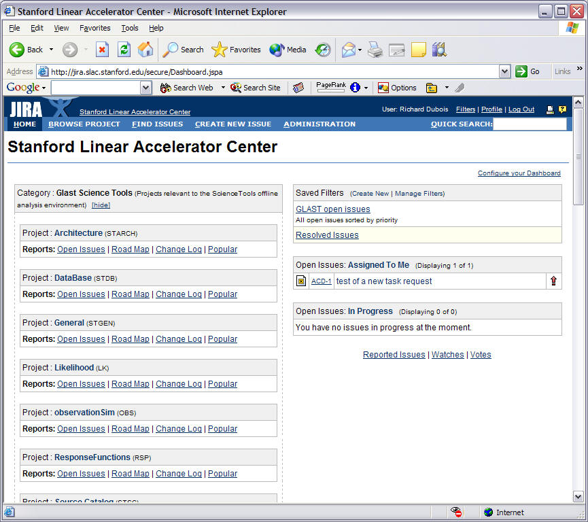588x522 pixels.
Task: Click the yellow Discuss note icon
Action: point(419,50)
